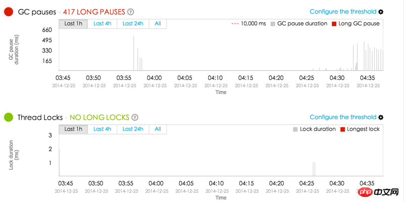Click the gear icon in Thread Locks panel
404x202 pixels.
[x=381, y=118]
